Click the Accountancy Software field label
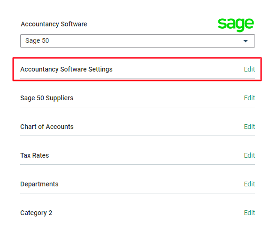Viewport: 278px width, 240px height. pos(54,24)
